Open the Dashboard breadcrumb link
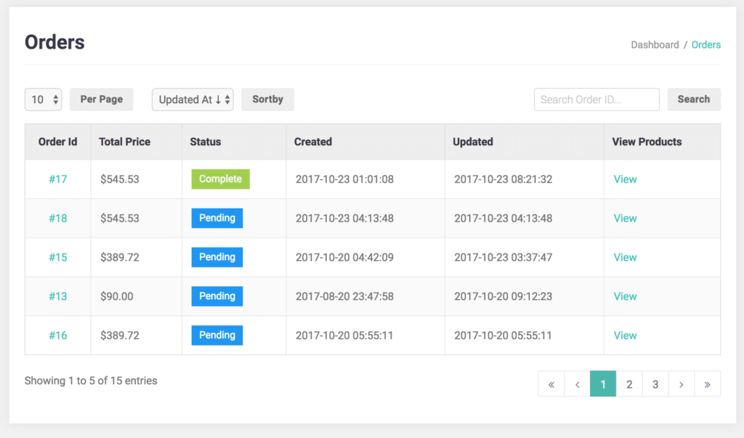Screen dimensions: 744x438 click(x=655, y=45)
